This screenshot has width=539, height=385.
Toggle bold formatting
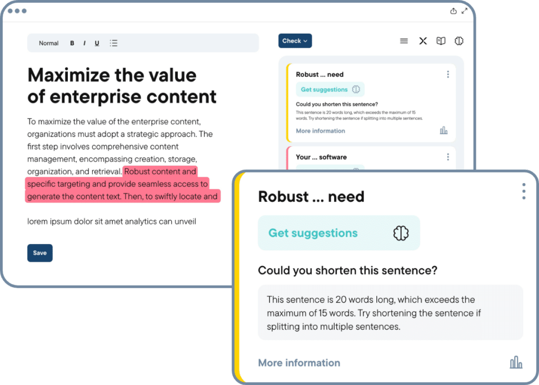pyautogui.click(x=72, y=43)
